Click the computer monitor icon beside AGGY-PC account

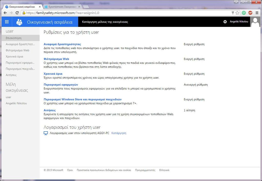pos(46,133)
